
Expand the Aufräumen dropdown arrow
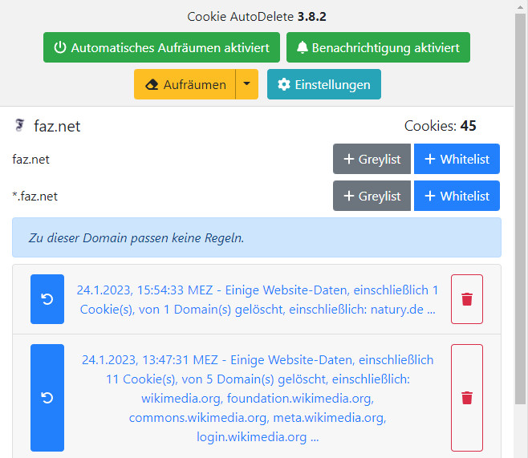click(x=247, y=84)
